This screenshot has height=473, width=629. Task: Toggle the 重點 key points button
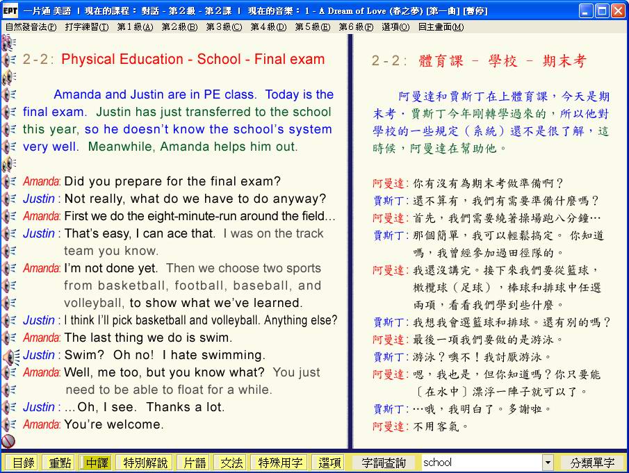[x=60, y=463]
